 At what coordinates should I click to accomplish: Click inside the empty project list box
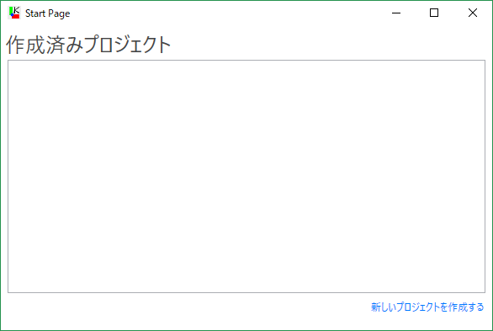coord(246,176)
